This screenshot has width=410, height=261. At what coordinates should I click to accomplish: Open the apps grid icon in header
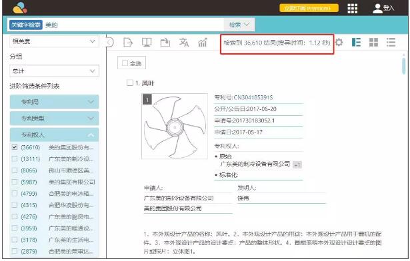click(x=352, y=9)
